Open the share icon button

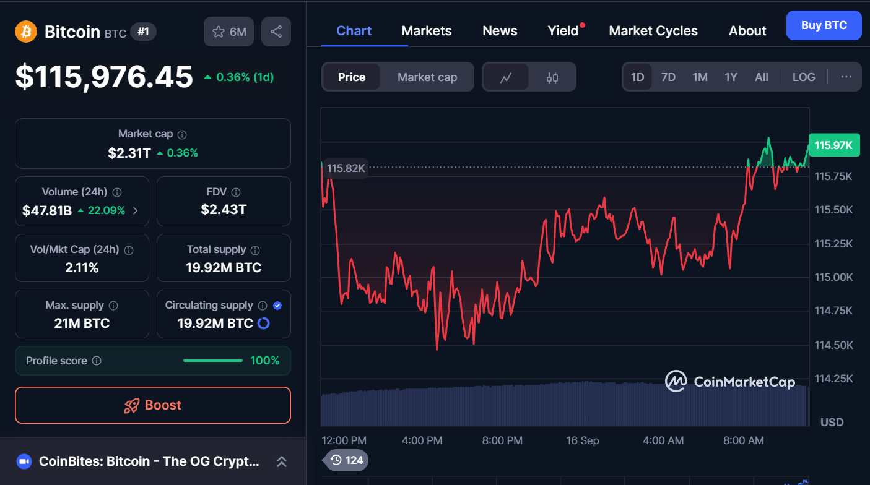(276, 32)
